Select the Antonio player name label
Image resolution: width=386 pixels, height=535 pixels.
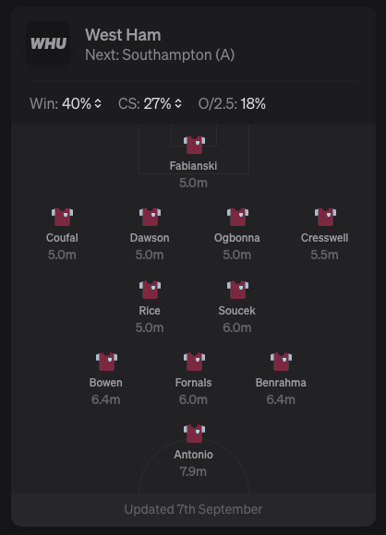[x=193, y=455]
